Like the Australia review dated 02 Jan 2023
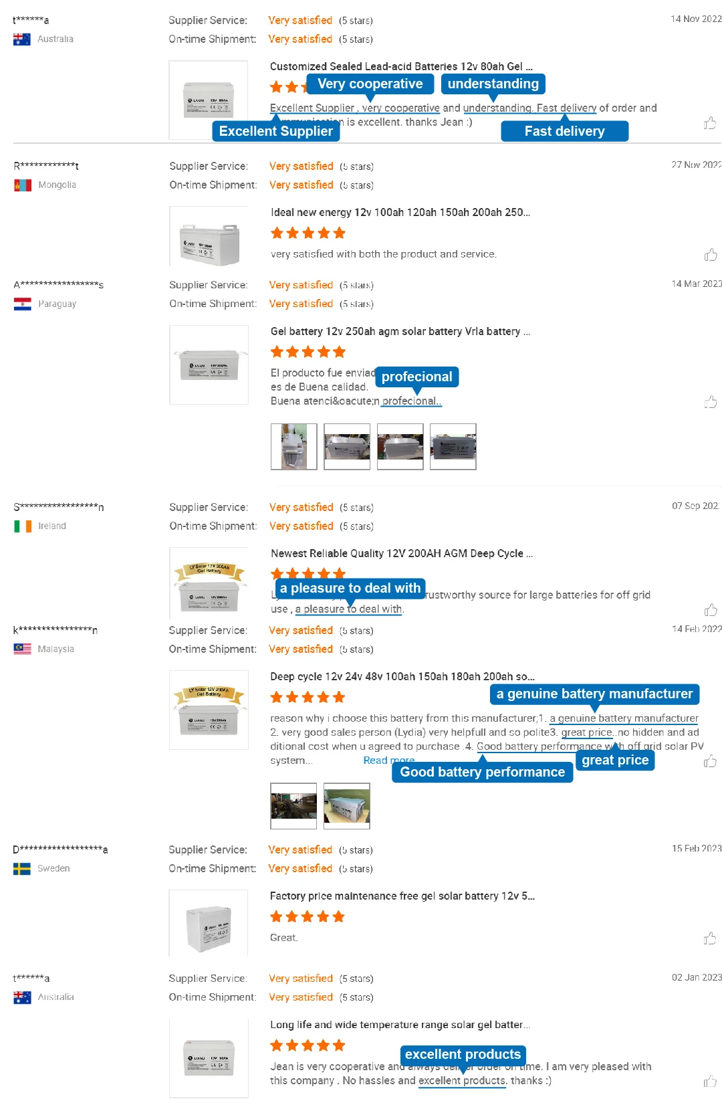 710,1082
